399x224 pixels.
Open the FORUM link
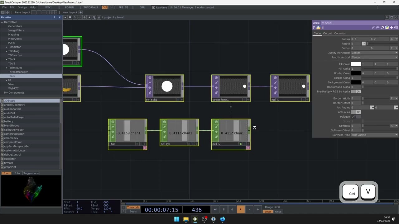click(x=70, y=7)
